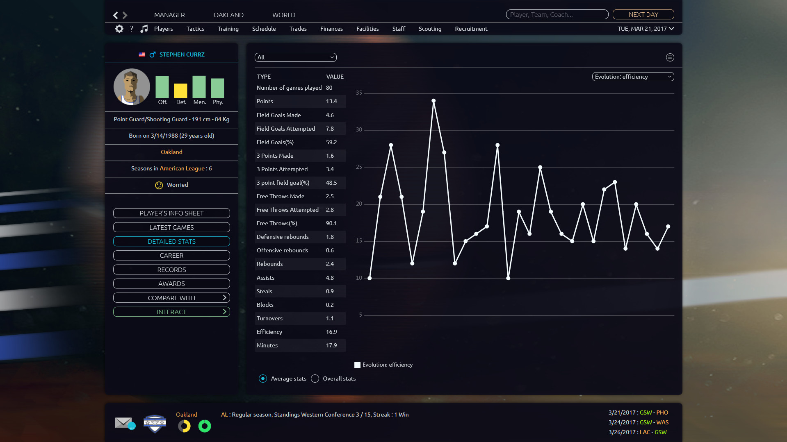Toggle the Evolution: efficiency legend checkbox
Image resolution: width=787 pixels, height=442 pixels.
point(357,365)
